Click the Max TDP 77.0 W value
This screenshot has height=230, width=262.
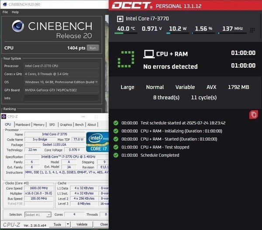(78, 140)
